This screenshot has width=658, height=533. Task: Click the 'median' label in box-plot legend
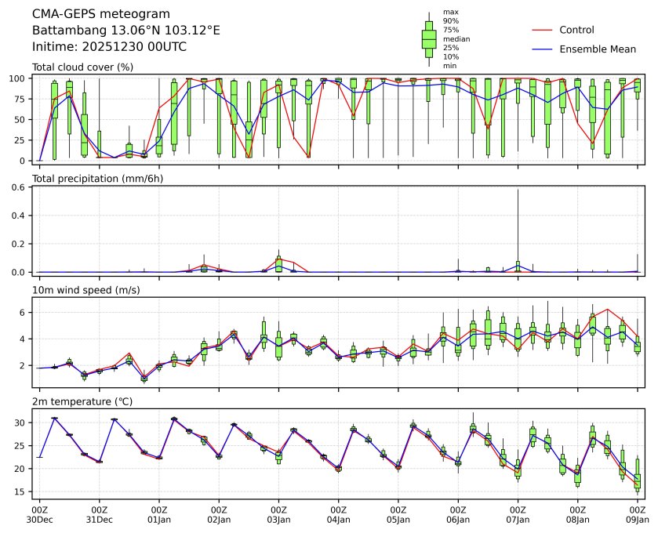point(456,38)
